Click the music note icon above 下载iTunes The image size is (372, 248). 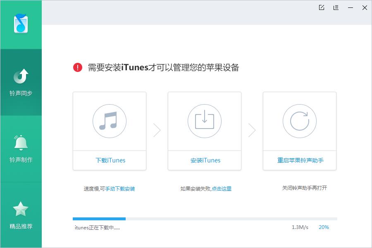coord(109,121)
